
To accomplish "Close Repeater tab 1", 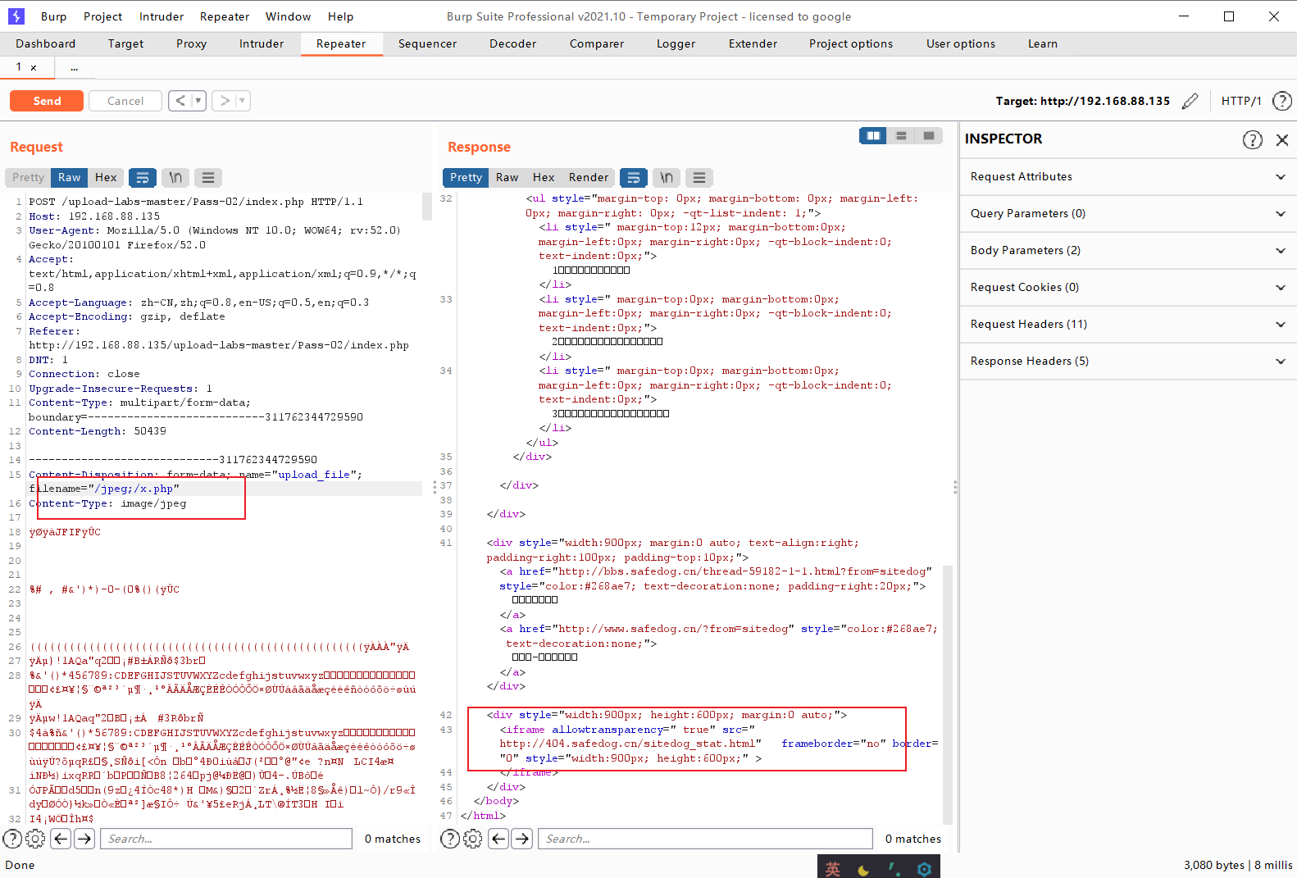I will click(x=34, y=68).
